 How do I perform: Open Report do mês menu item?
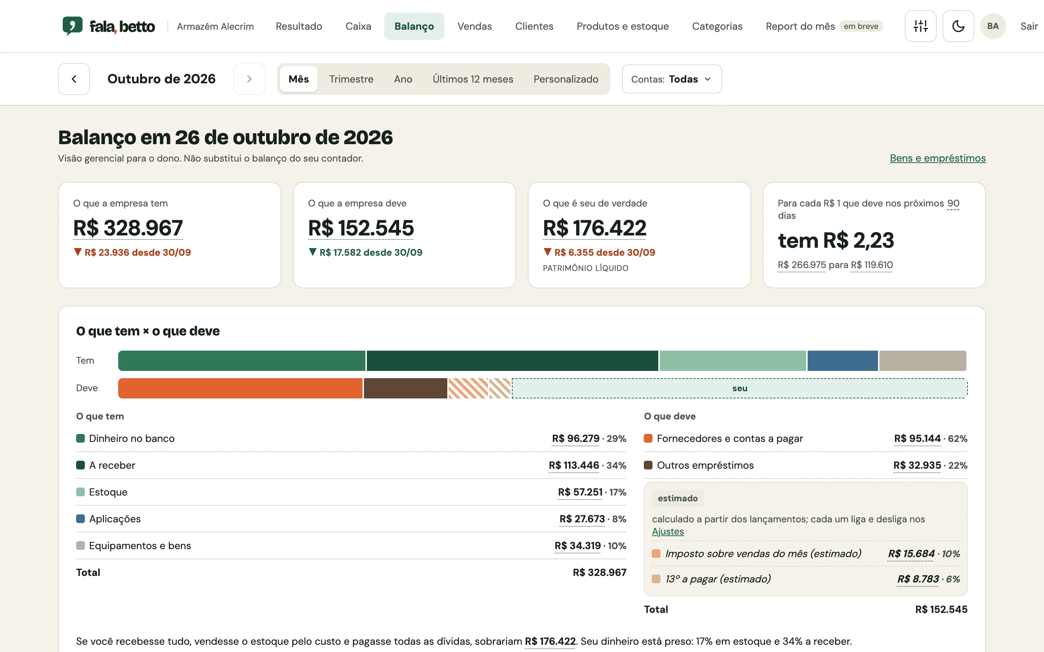[x=824, y=26]
